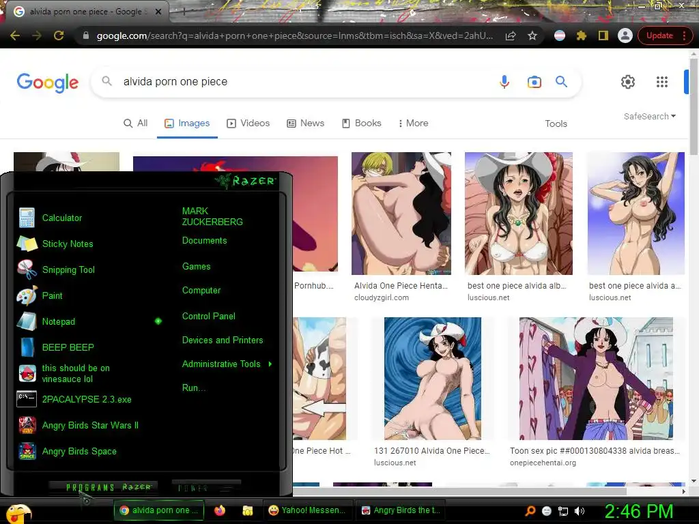The image size is (699, 524).
Task: Click the emoji start orb
Action: click(18, 513)
